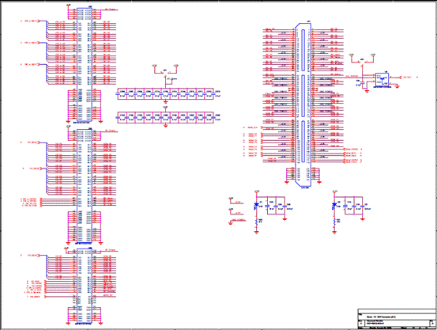Select the middle-left IC component body

pos(85,186)
